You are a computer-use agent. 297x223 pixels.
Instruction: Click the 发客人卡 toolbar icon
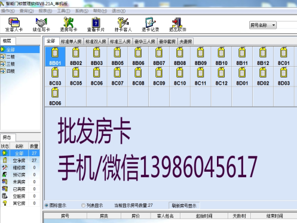coord(14,24)
